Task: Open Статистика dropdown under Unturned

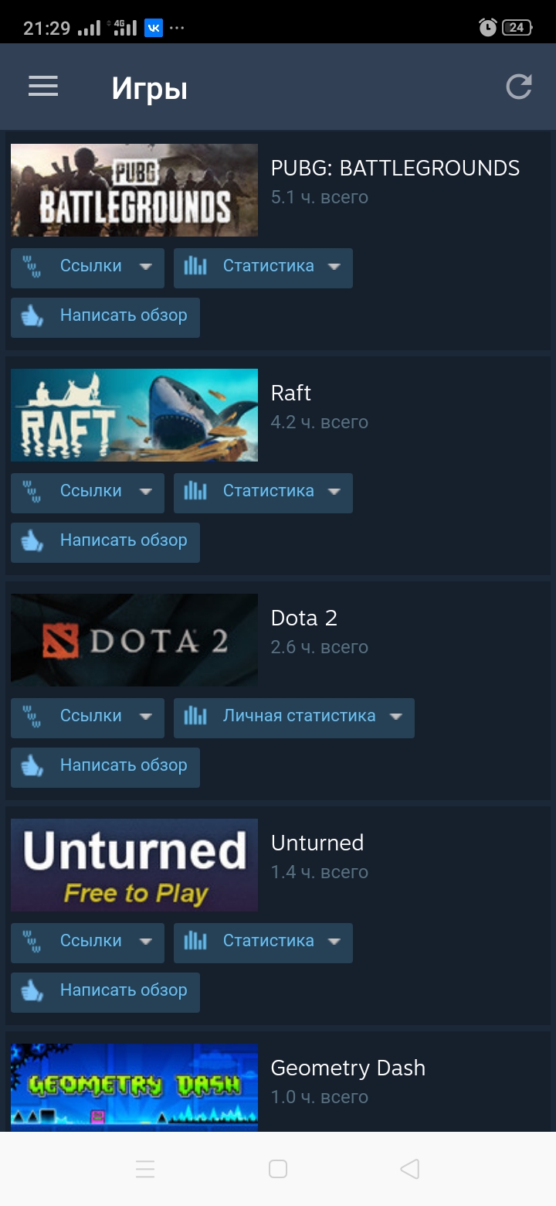Action: [263, 942]
